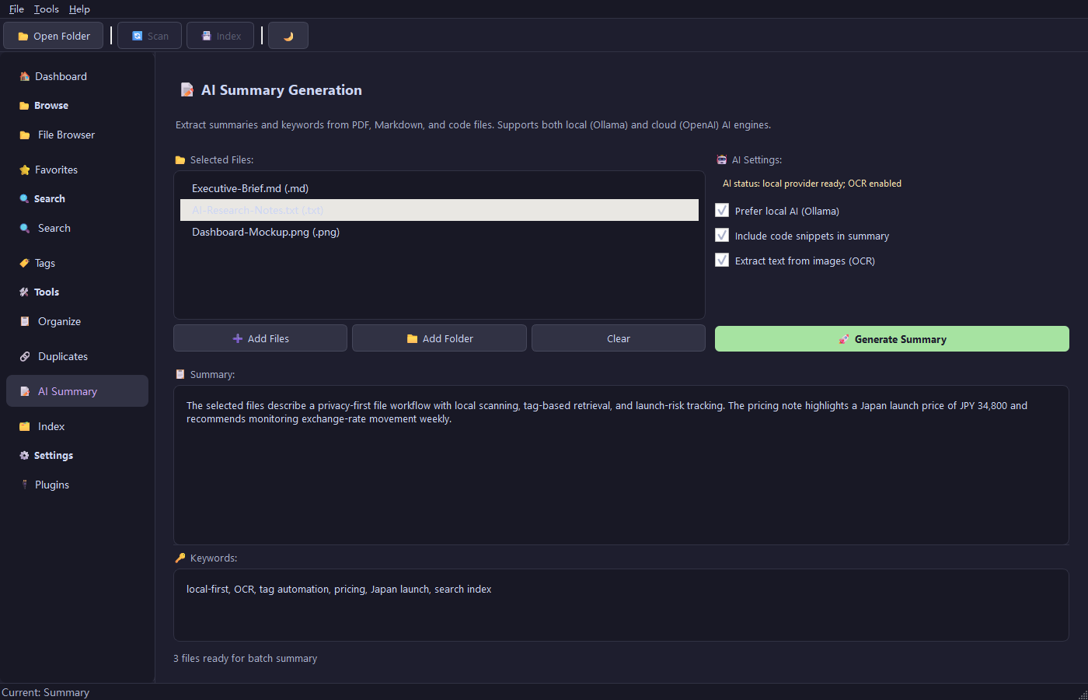
Task: Click the window resize grip in the corner
Action: coord(1083,695)
